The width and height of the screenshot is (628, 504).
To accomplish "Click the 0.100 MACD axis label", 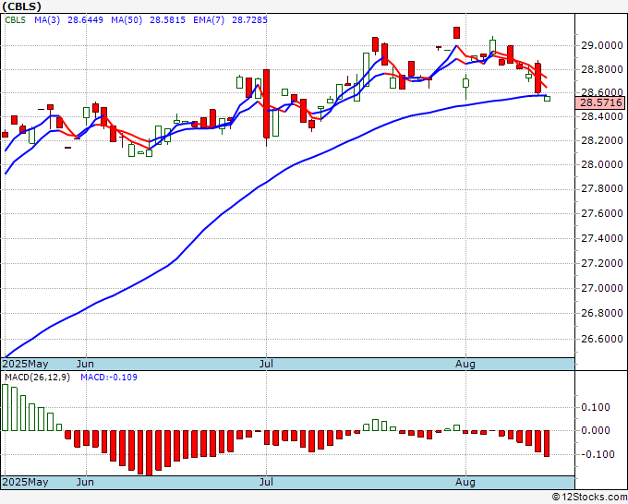I will click(598, 407).
